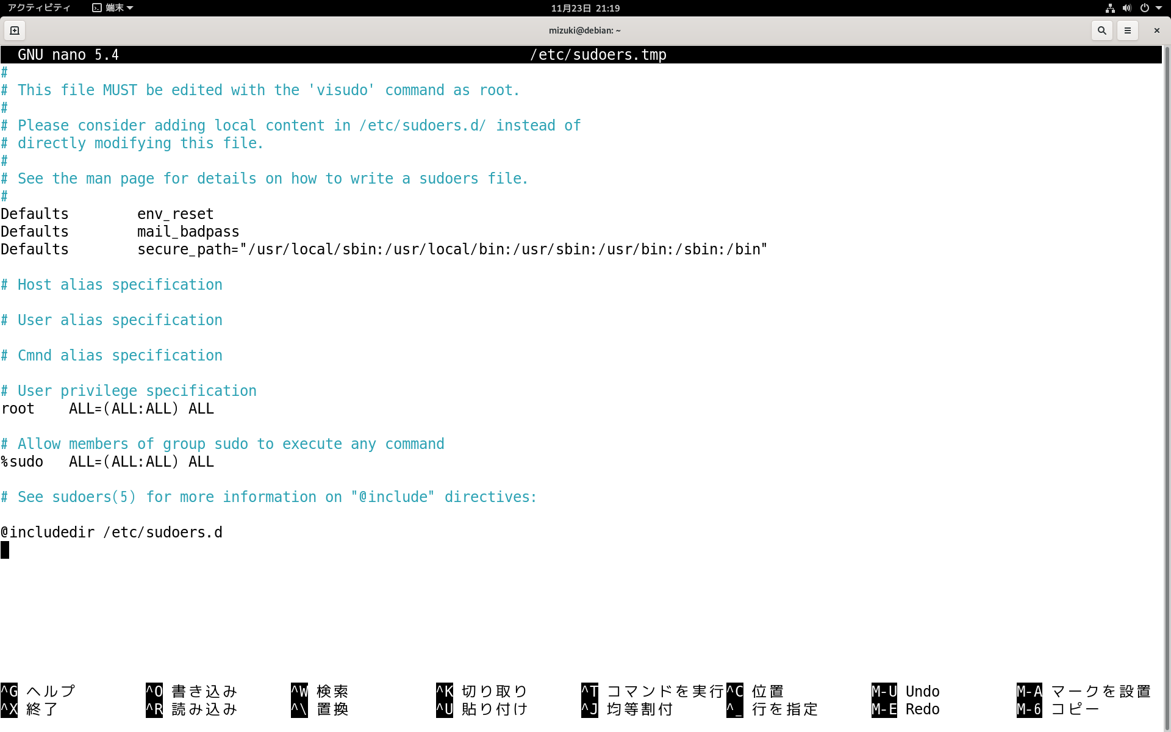The image size is (1171, 732).
Task: Click the network status icon
Action: (x=1110, y=8)
